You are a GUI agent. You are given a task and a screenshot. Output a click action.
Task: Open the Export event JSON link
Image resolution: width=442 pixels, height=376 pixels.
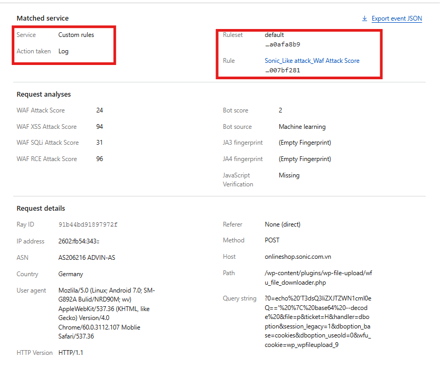pos(397,18)
